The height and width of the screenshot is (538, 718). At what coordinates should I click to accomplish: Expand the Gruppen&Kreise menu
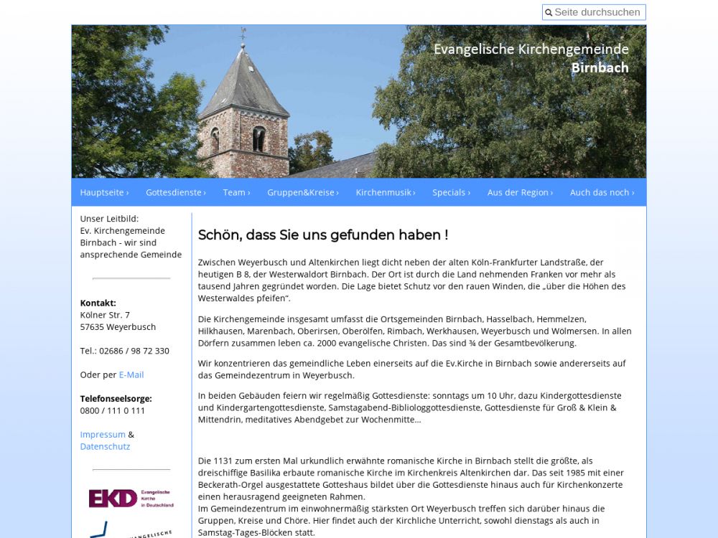click(302, 192)
